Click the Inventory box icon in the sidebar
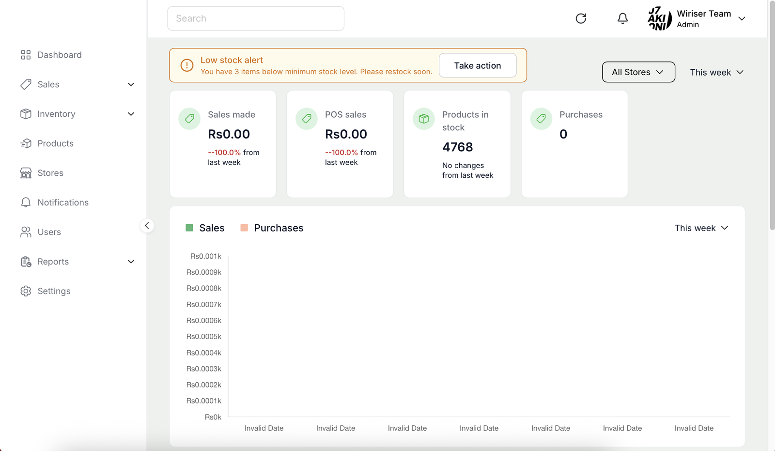 26,114
